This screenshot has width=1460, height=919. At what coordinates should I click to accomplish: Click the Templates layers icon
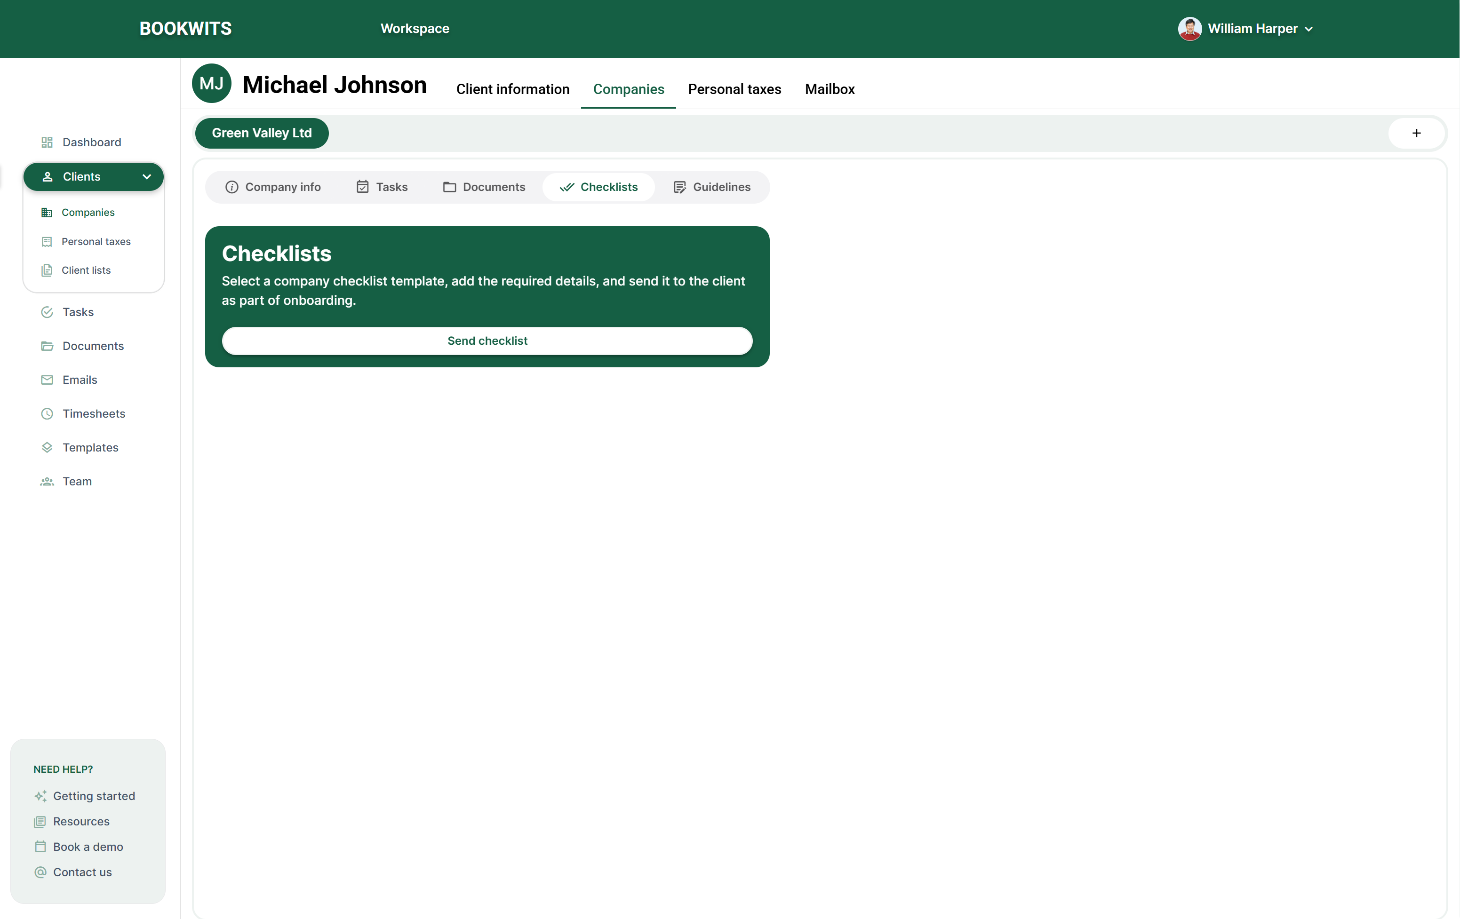(47, 448)
